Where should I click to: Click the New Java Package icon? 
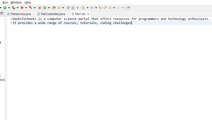(40, 8)
